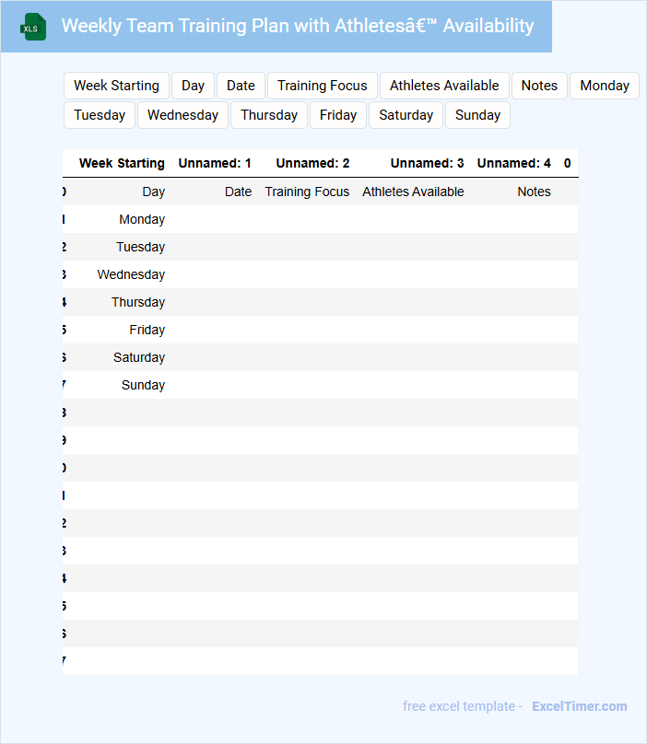Click the Sunday table row cell

click(143, 384)
